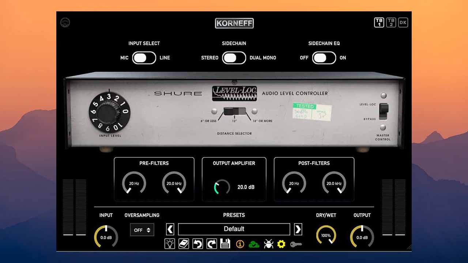
Task: Load the next preset with the right arrow
Action: (x=298, y=229)
